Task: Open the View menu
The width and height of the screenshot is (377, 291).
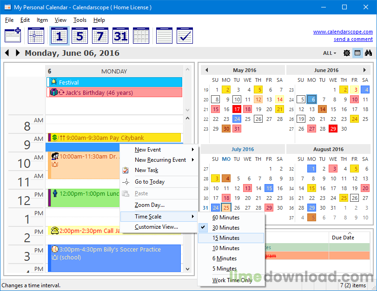Action: click(60, 20)
